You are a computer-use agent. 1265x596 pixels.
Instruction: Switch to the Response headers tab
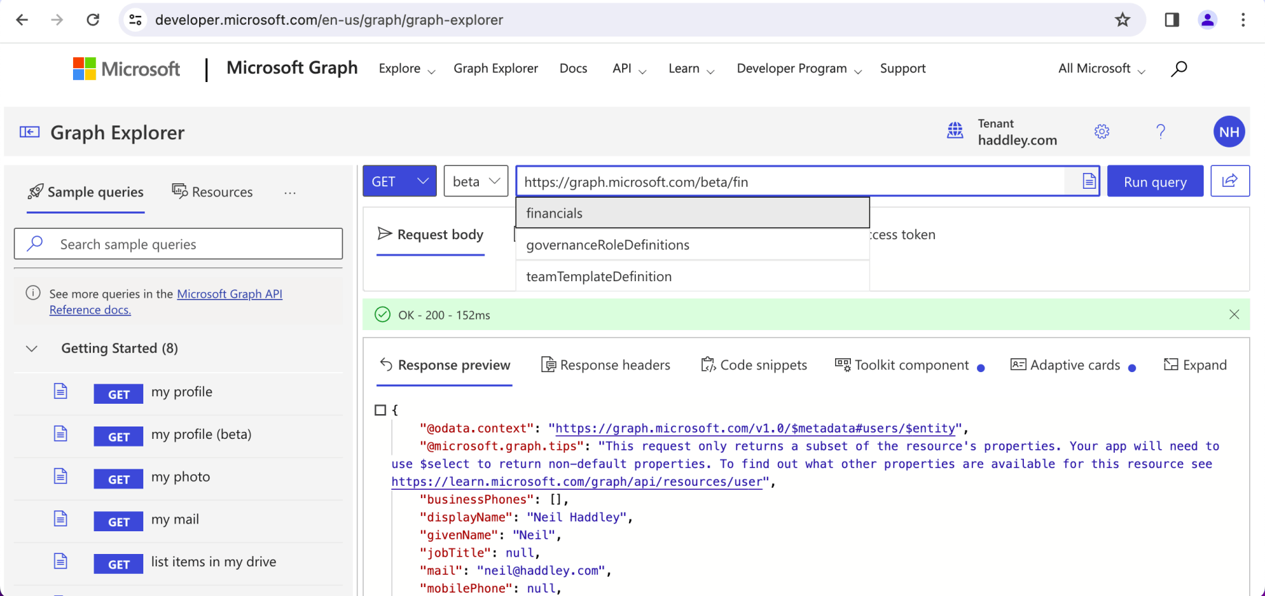606,365
